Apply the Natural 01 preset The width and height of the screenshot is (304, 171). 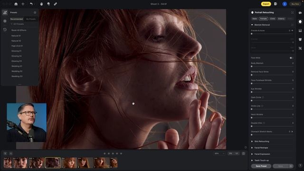point(16,36)
